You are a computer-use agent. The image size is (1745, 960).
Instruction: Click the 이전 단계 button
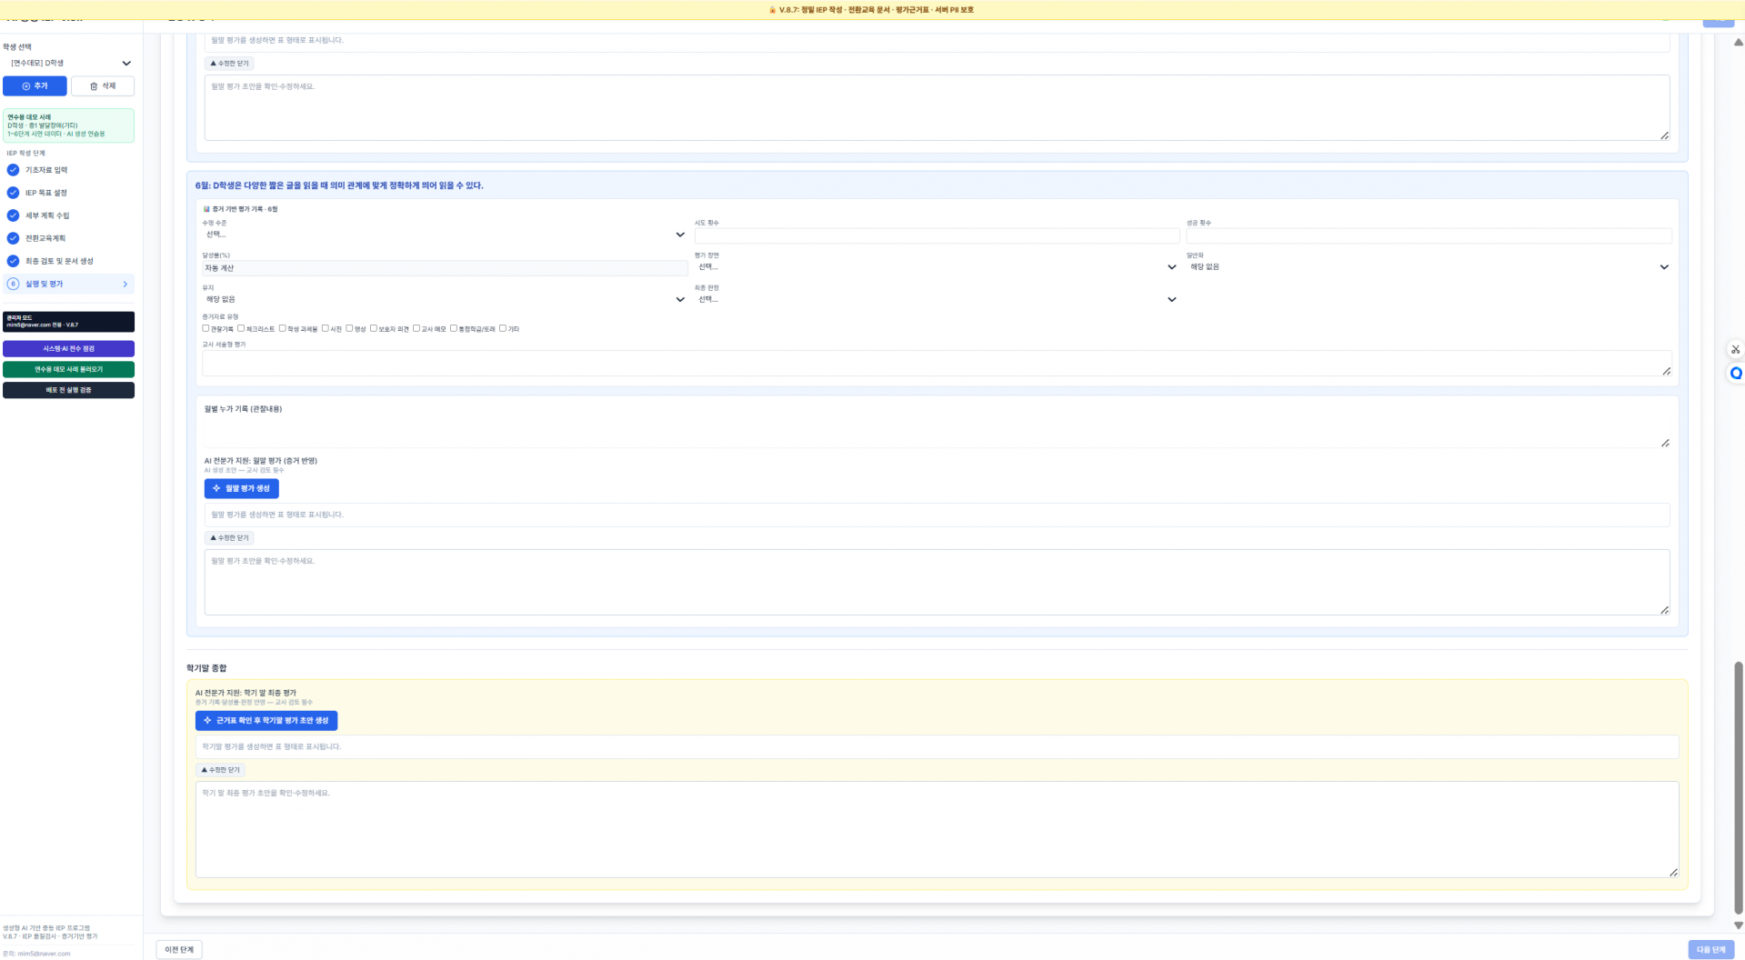[x=179, y=949]
